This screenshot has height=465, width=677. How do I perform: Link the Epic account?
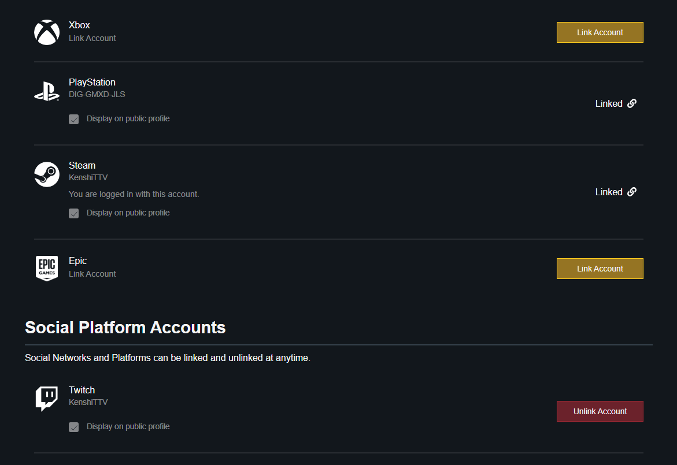[x=600, y=269]
